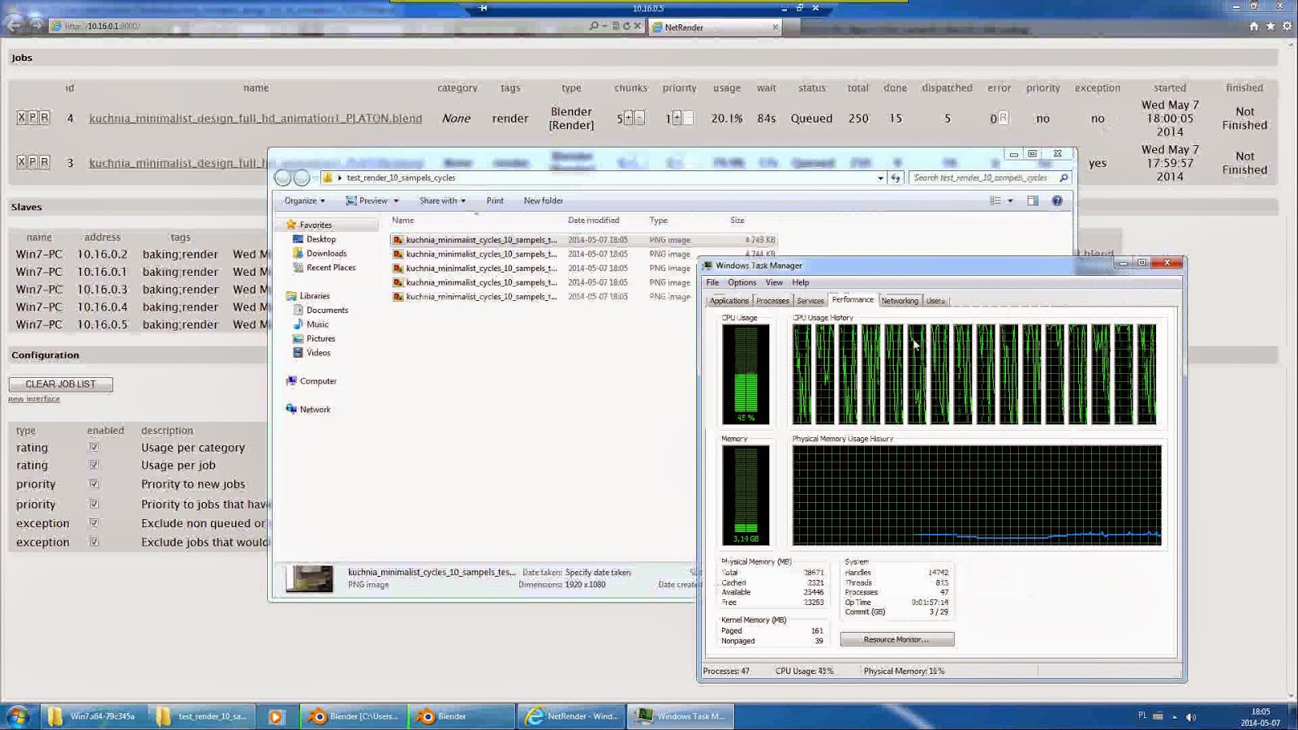Open Task Manager View menu
This screenshot has width=1298, height=730.
point(774,282)
